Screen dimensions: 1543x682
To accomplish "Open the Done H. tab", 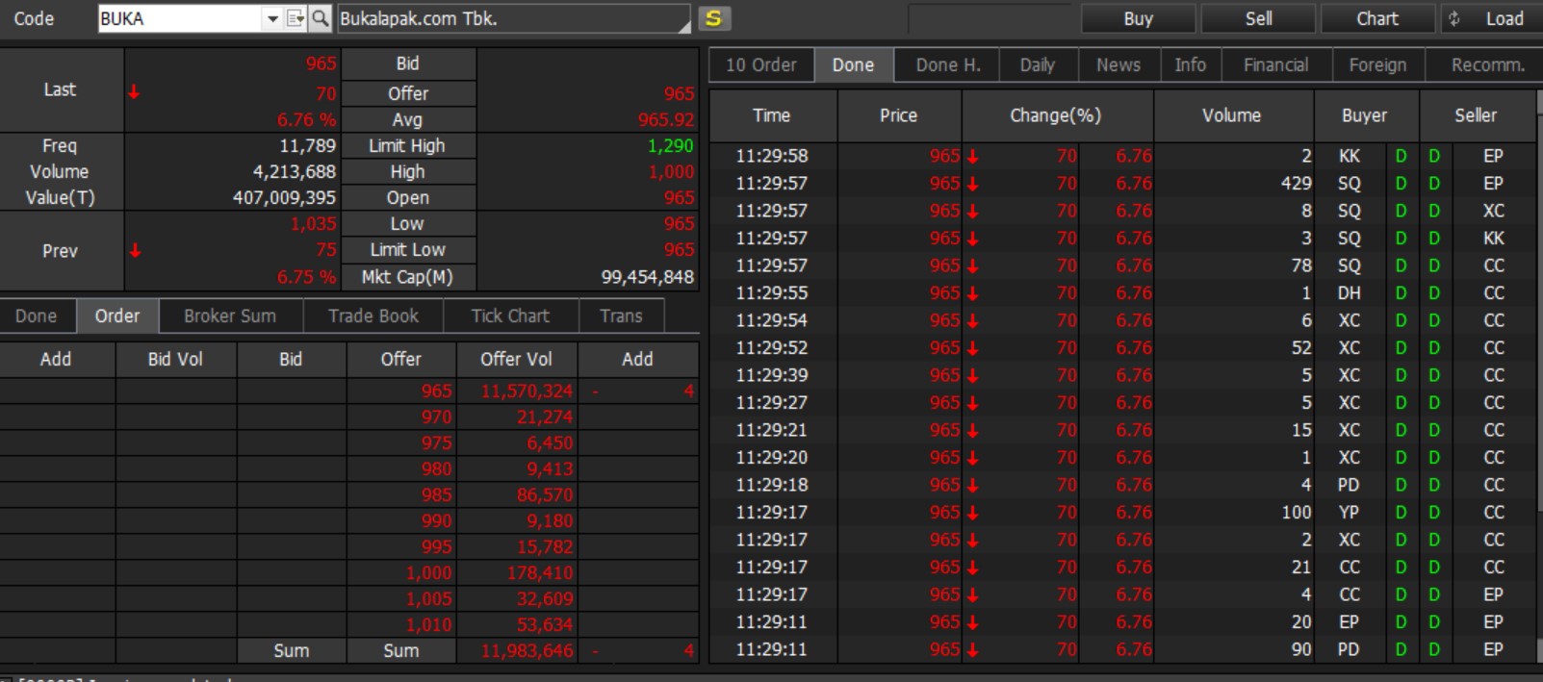I will point(947,64).
